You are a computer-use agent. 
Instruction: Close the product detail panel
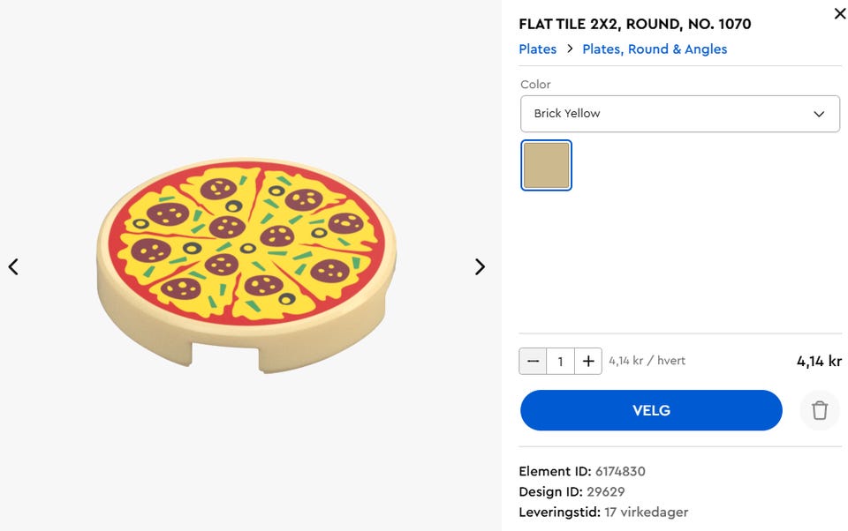839,14
